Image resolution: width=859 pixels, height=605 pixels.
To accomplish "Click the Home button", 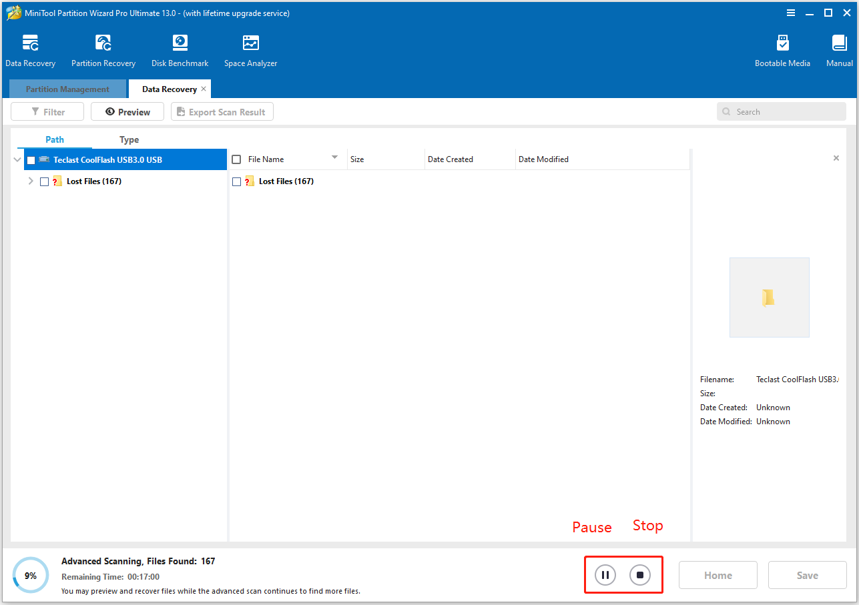I will [718, 574].
